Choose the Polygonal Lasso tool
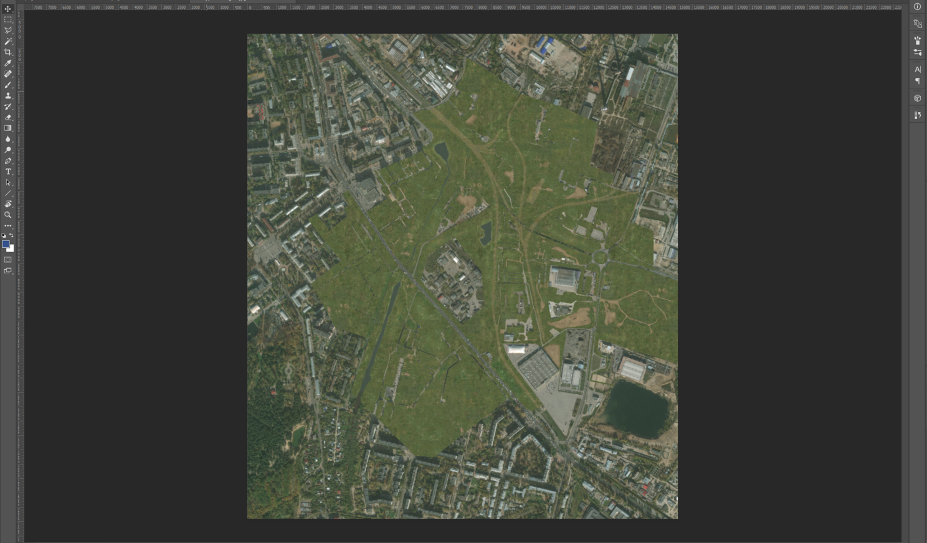The image size is (927, 543). (x=8, y=31)
